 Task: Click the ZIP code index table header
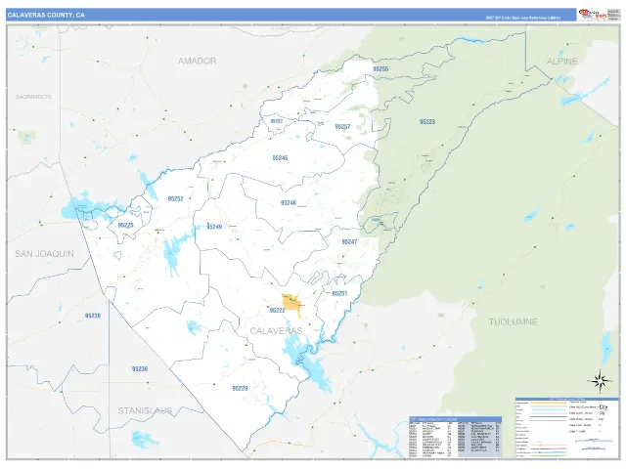(455, 419)
